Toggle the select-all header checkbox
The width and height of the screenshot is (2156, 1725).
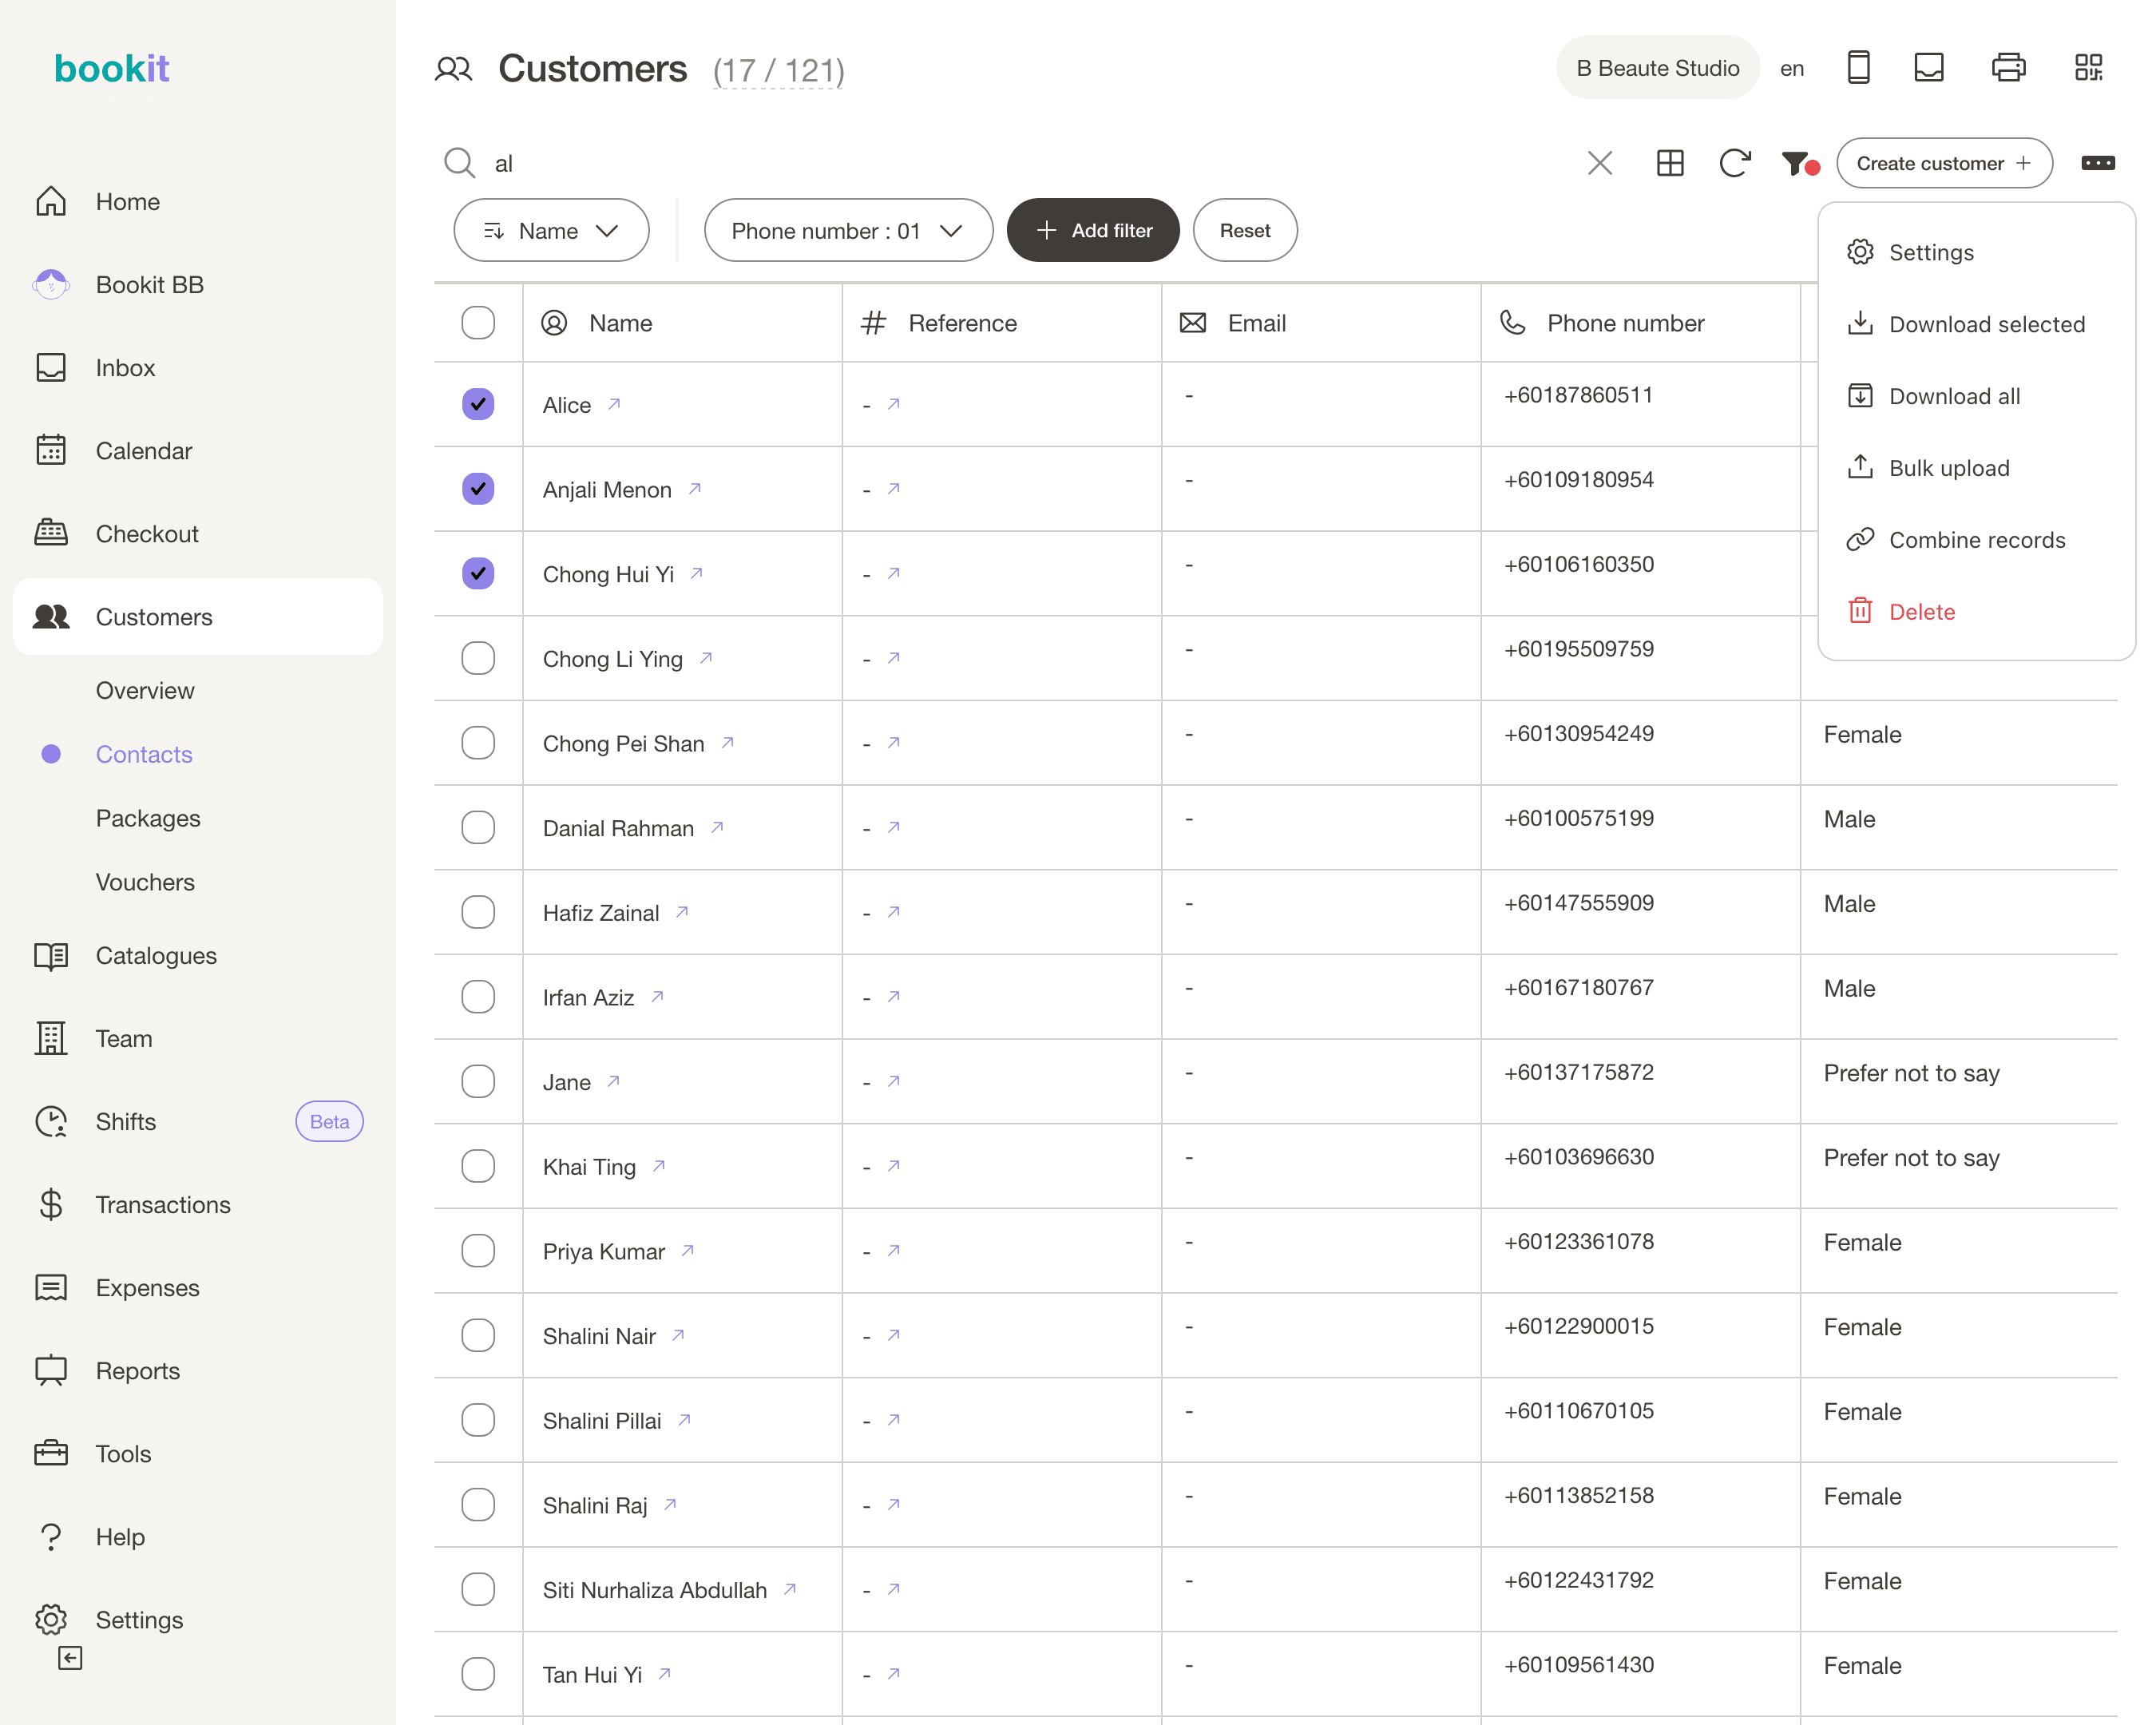tap(478, 323)
